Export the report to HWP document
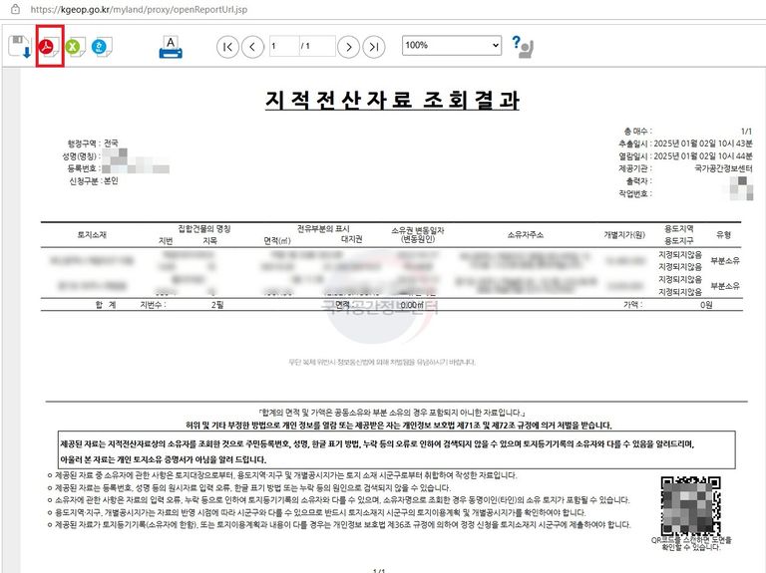The height and width of the screenshot is (573, 766). (99, 47)
